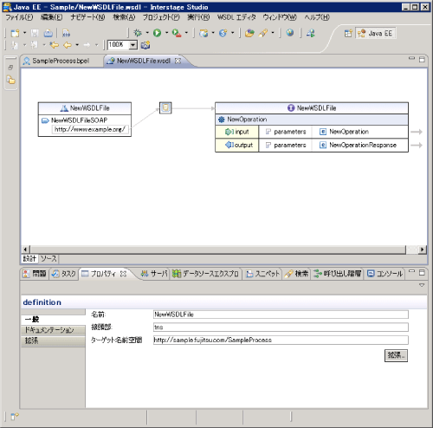Open the 呼び出し階層 view tab
The width and height of the screenshot is (433, 428).
(338, 274)
